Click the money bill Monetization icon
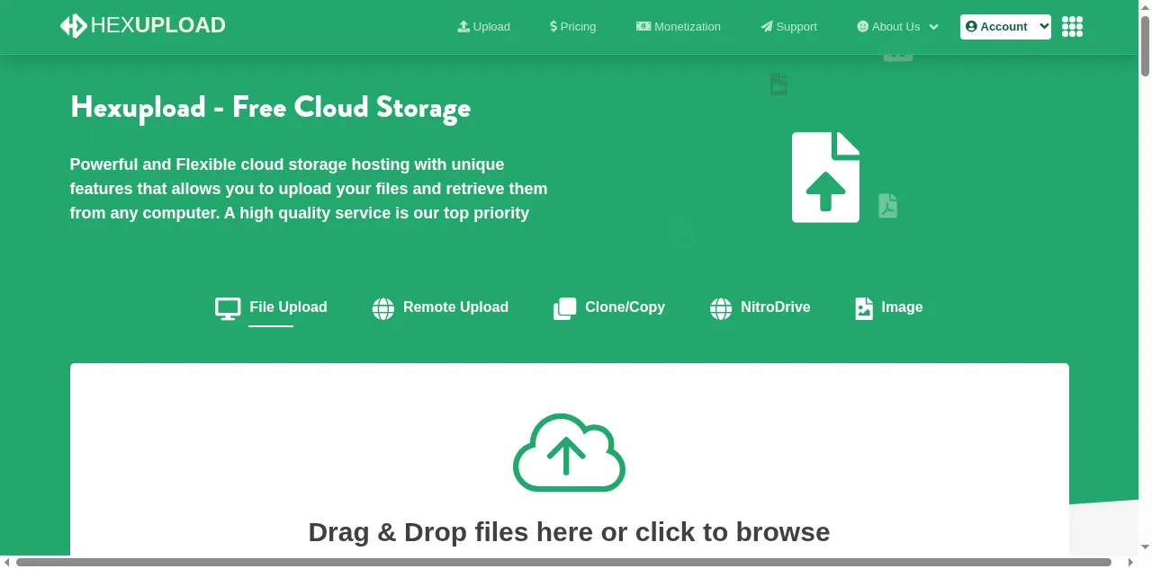1152x569 pixels. point(643,26)
